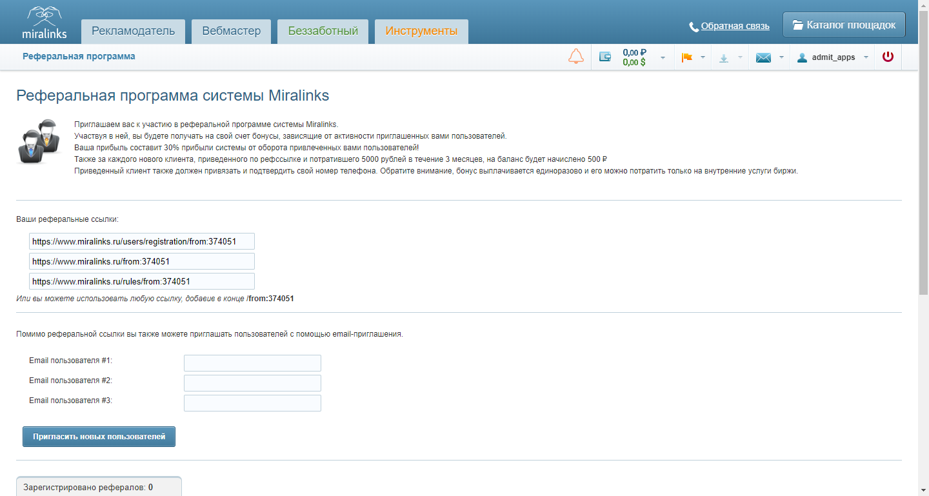
Task: Click the line starting Также за каждого нового клиента
Action: pyautogui.click(x=341, y=159)
